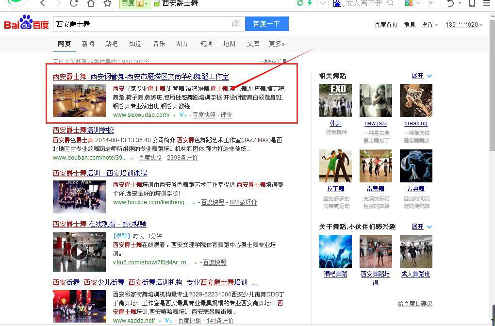Viewport: 495px width, 326px height.
Task: Click the new jazz dancer thumbnail
Action: pyautogui.click(x=376, y=100)
